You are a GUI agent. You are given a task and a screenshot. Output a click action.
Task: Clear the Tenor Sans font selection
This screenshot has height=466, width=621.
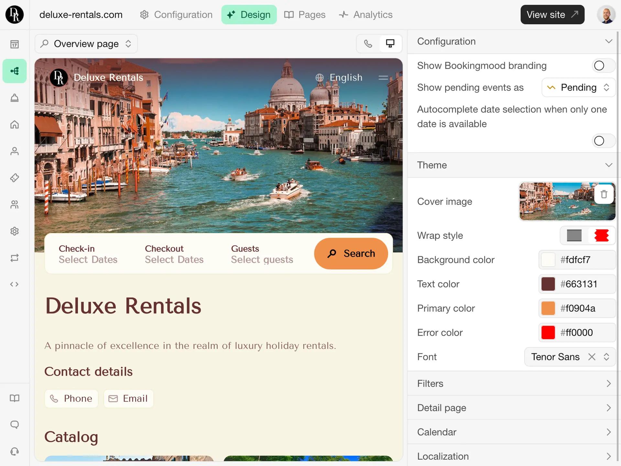tap(592, 357)
